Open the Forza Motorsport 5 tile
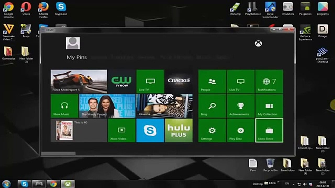Viewport: 335px width, 188px height. click(79, 81)
